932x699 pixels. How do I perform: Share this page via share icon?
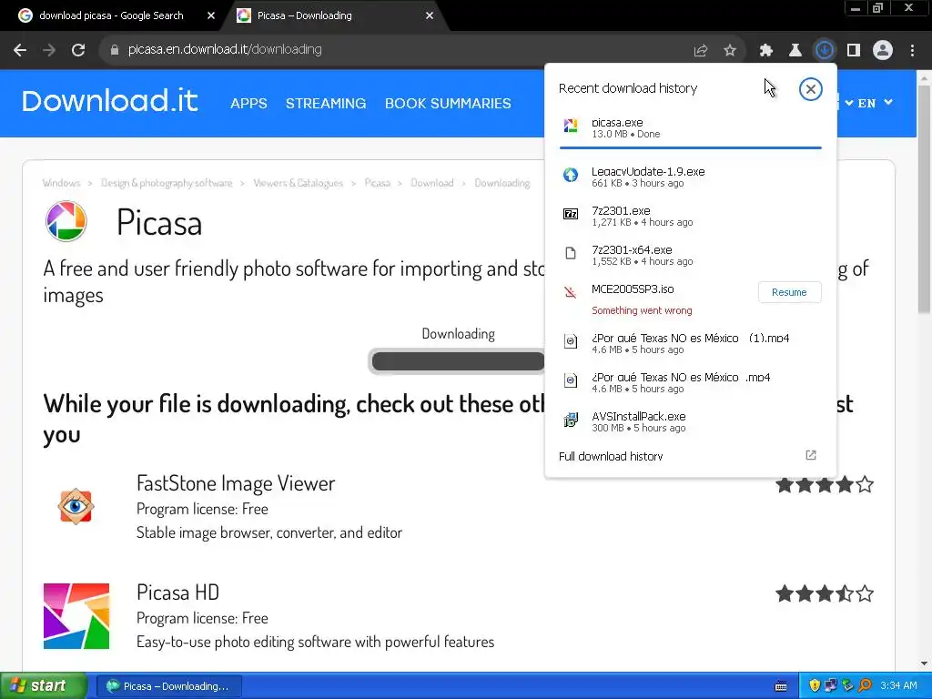coord(701,51)
